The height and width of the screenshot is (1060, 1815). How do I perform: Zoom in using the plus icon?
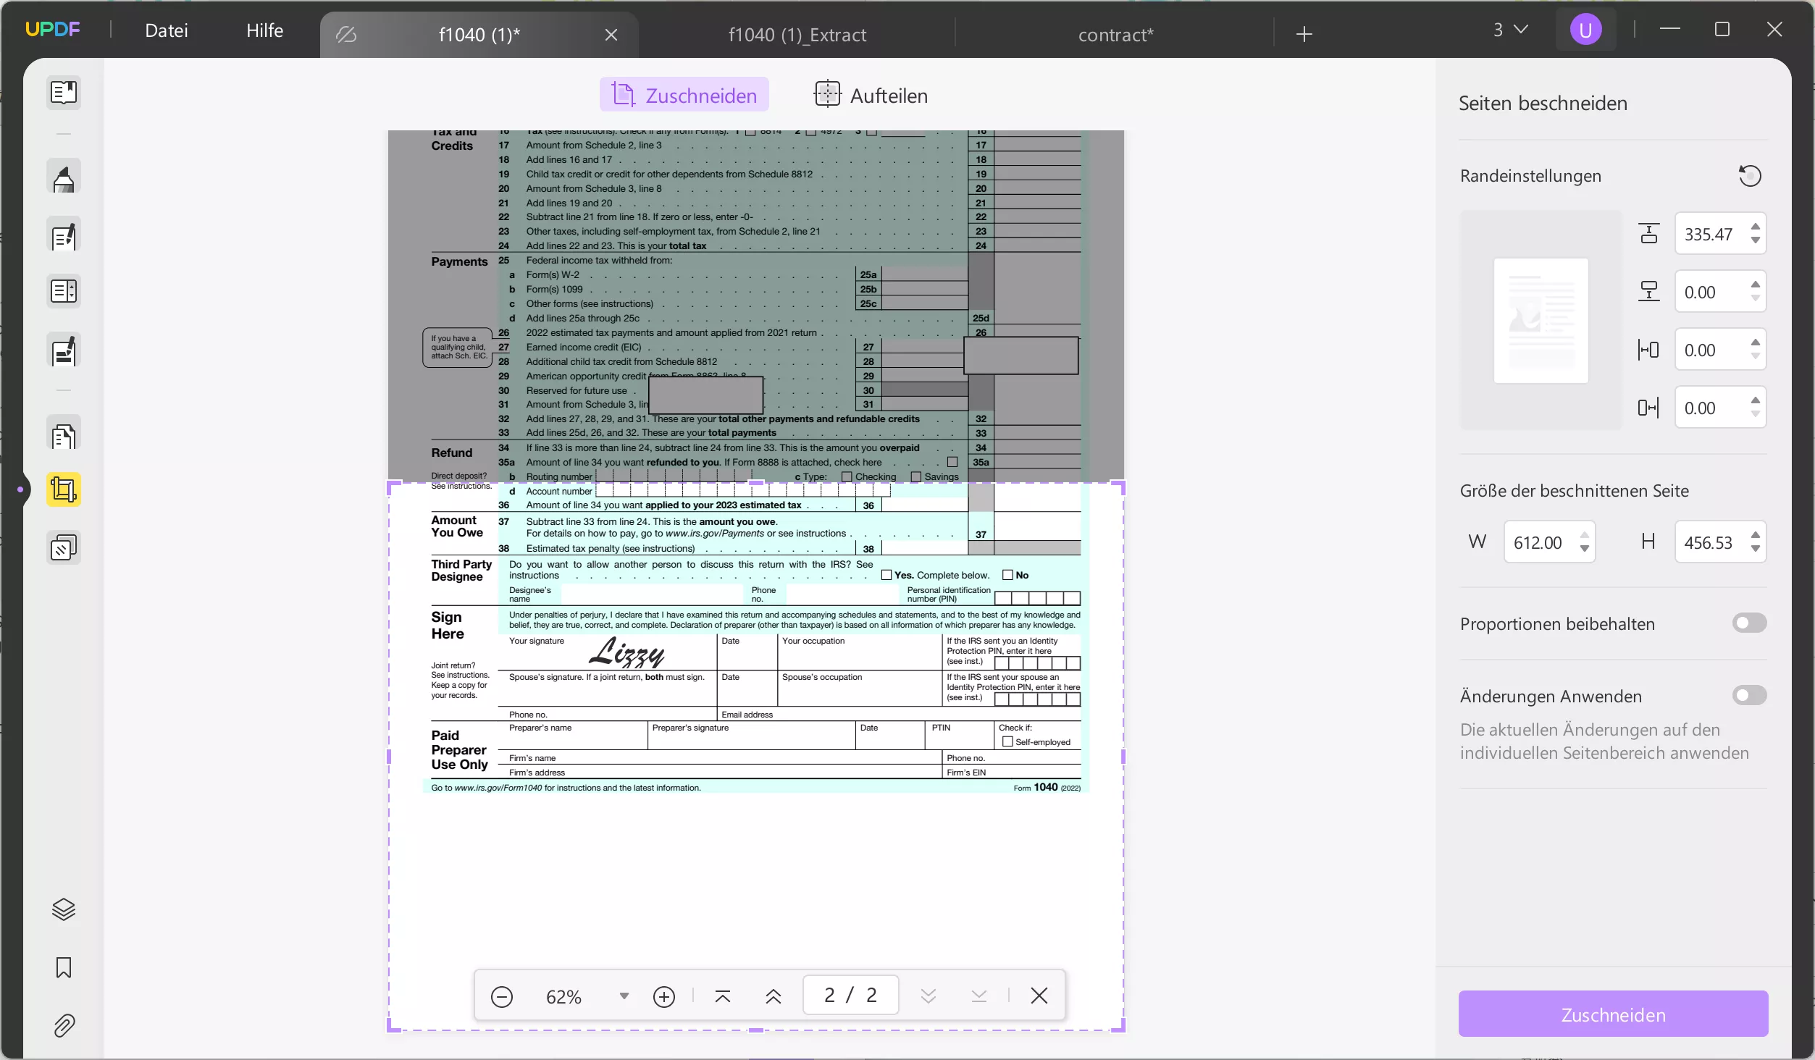(x=664, y=996)
